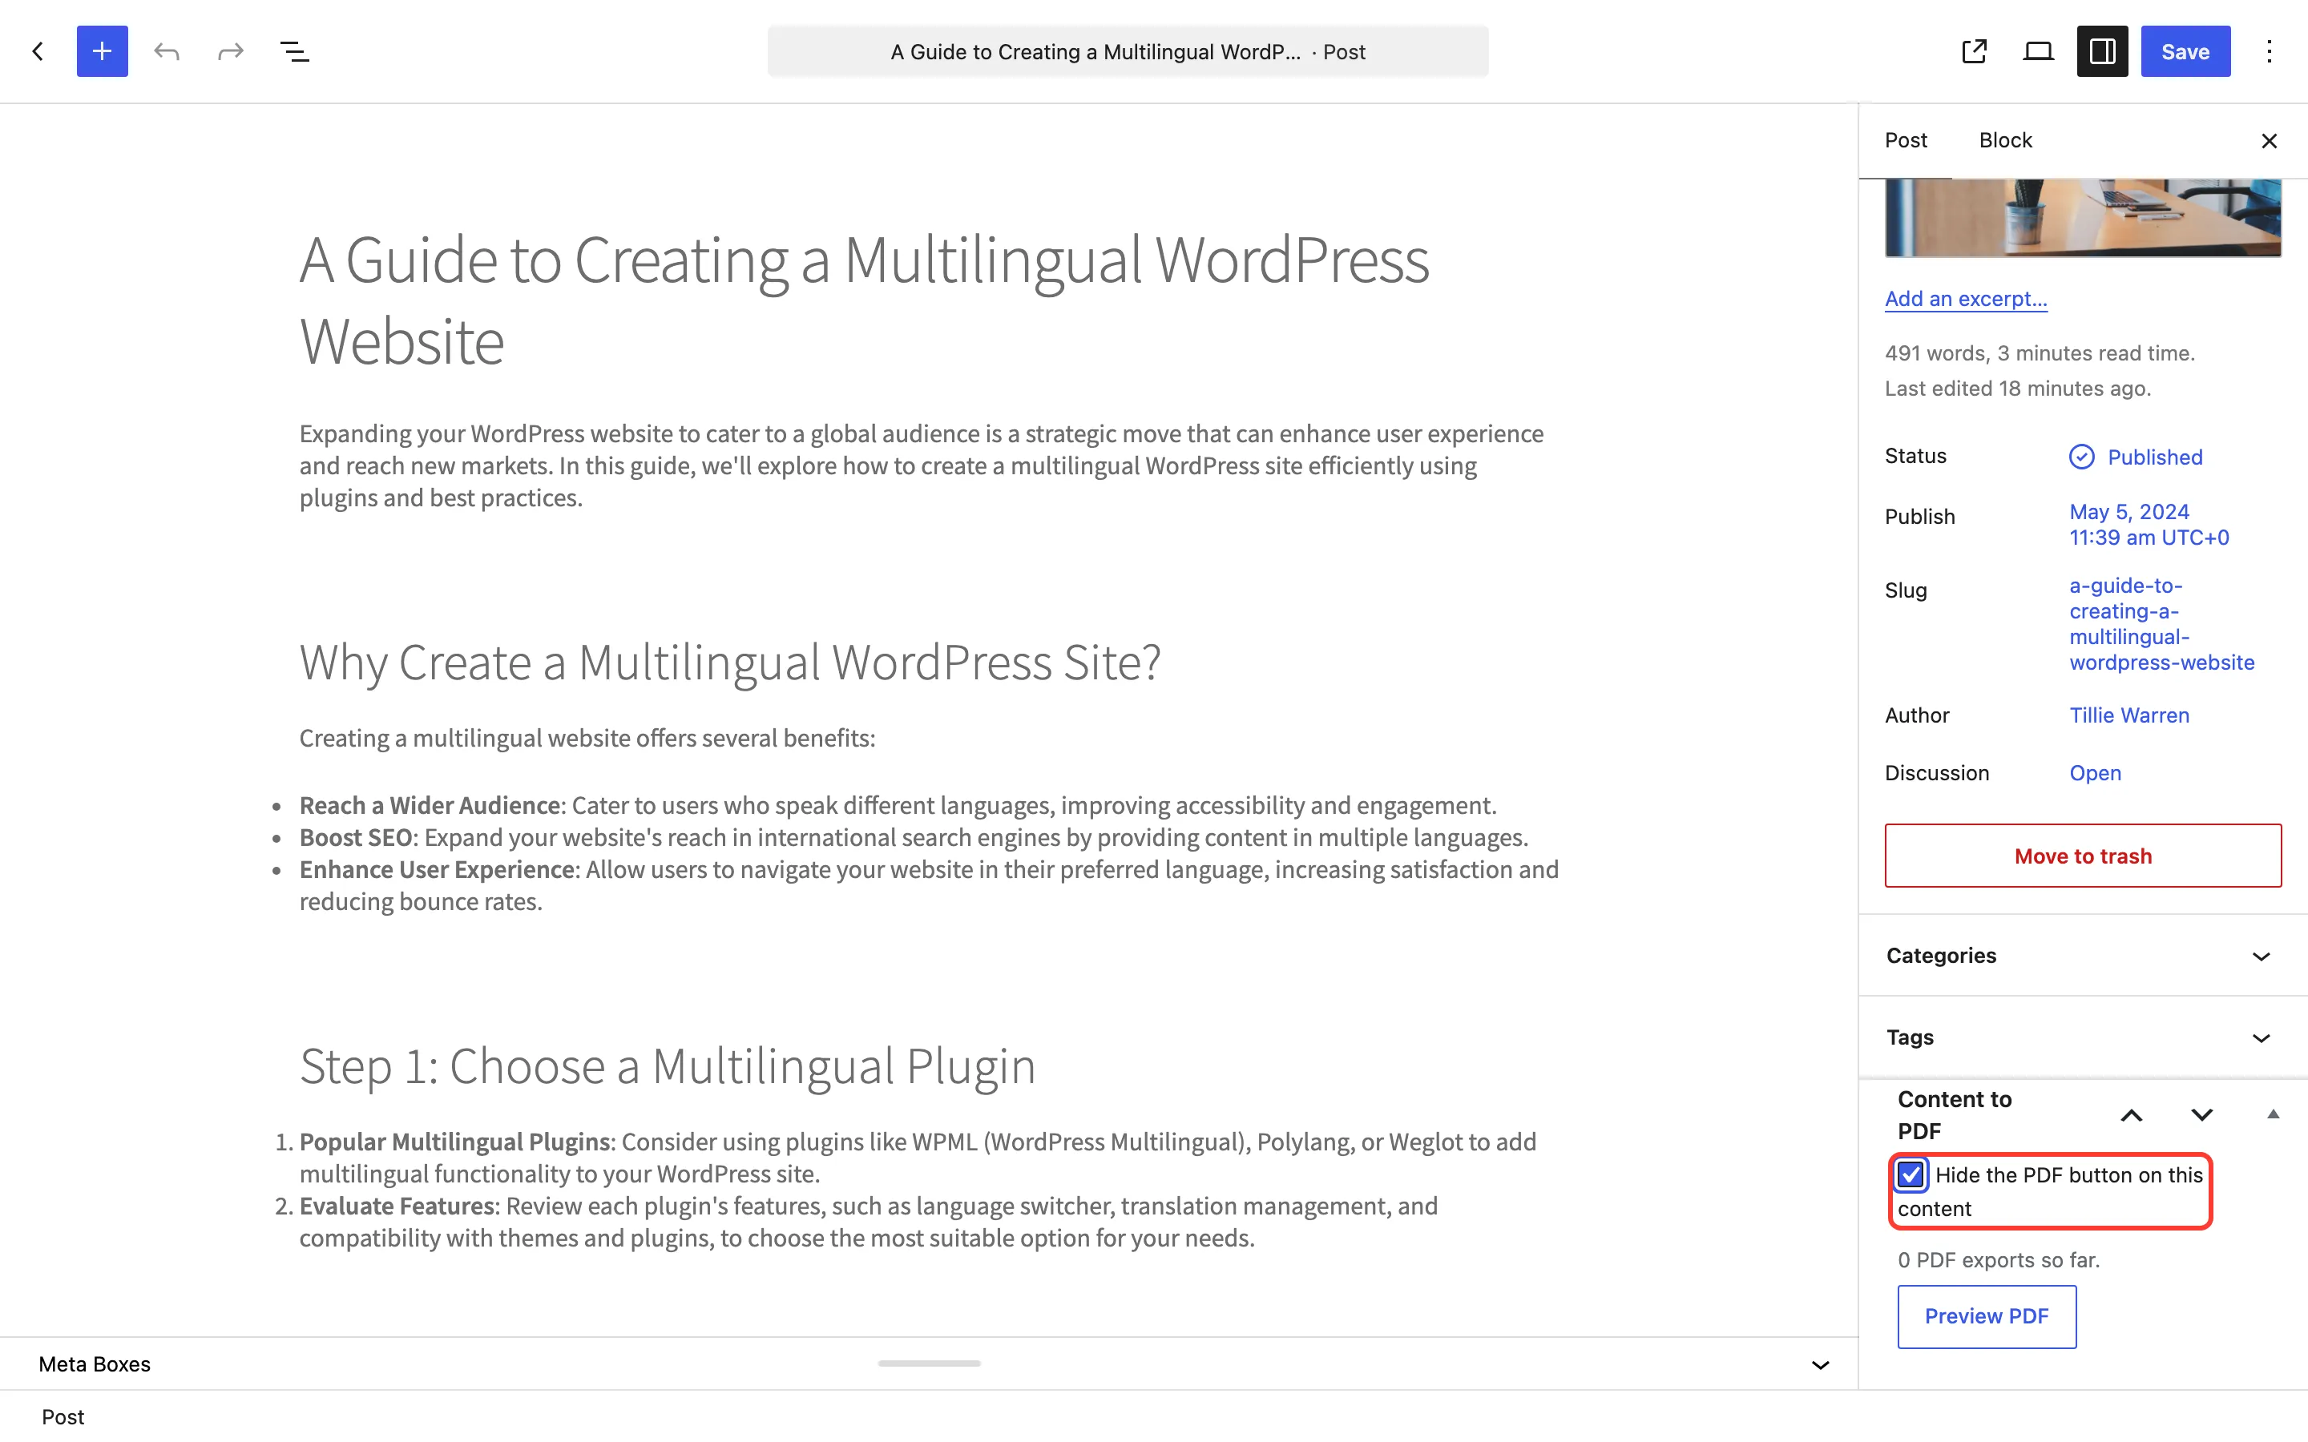Open Discussion settings labeled Open
This screenshot has width=2308, height=1442.
[2096, 772]
